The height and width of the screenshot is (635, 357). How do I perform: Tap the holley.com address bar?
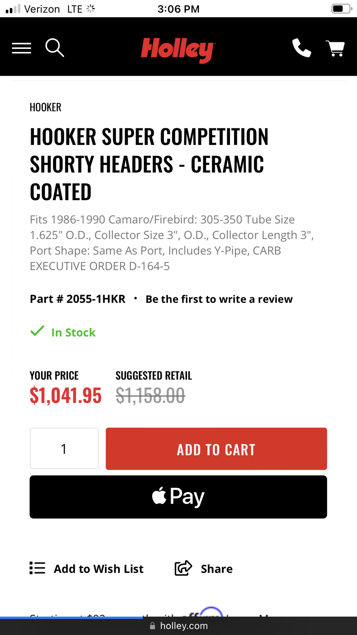coord(184,626)
